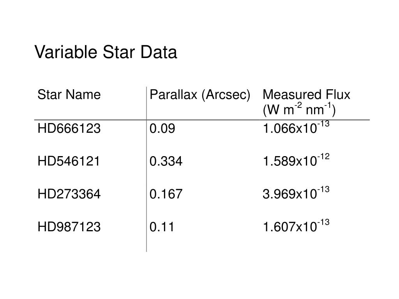Click parallax value 0.167
This screenshot has height=299, width=399.
[166, 194]
